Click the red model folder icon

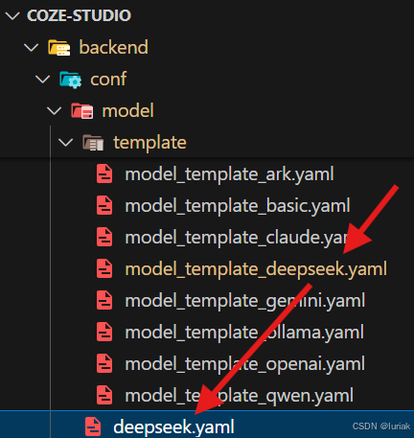82,111
